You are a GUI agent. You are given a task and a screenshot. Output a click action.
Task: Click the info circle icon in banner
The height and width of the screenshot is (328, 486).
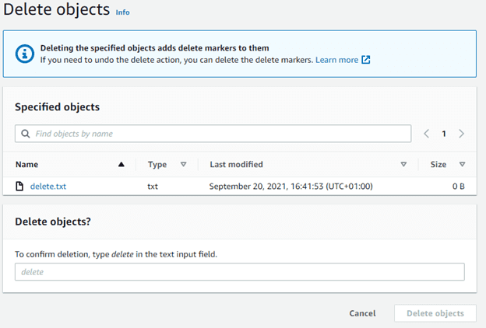pos(22,54)
